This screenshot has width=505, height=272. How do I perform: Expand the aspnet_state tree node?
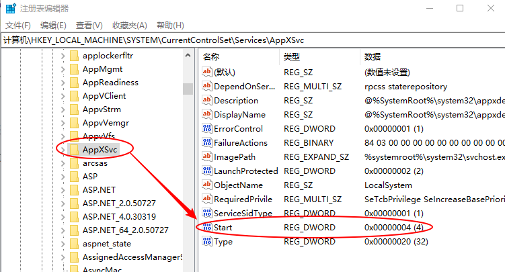coord(63,243)
